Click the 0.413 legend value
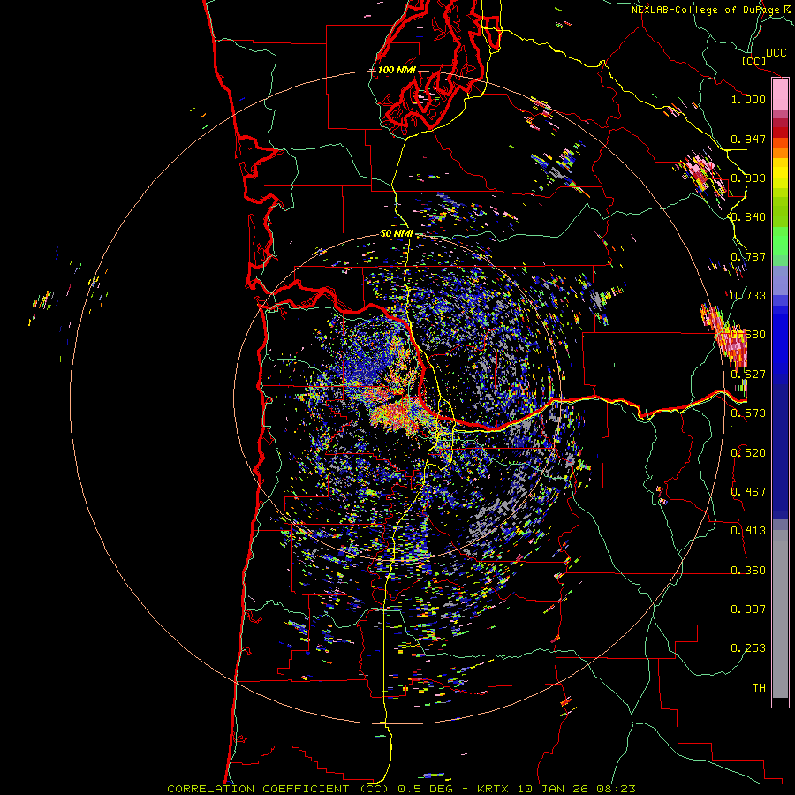This screenshot has height=795, width=795. (748, 531)
